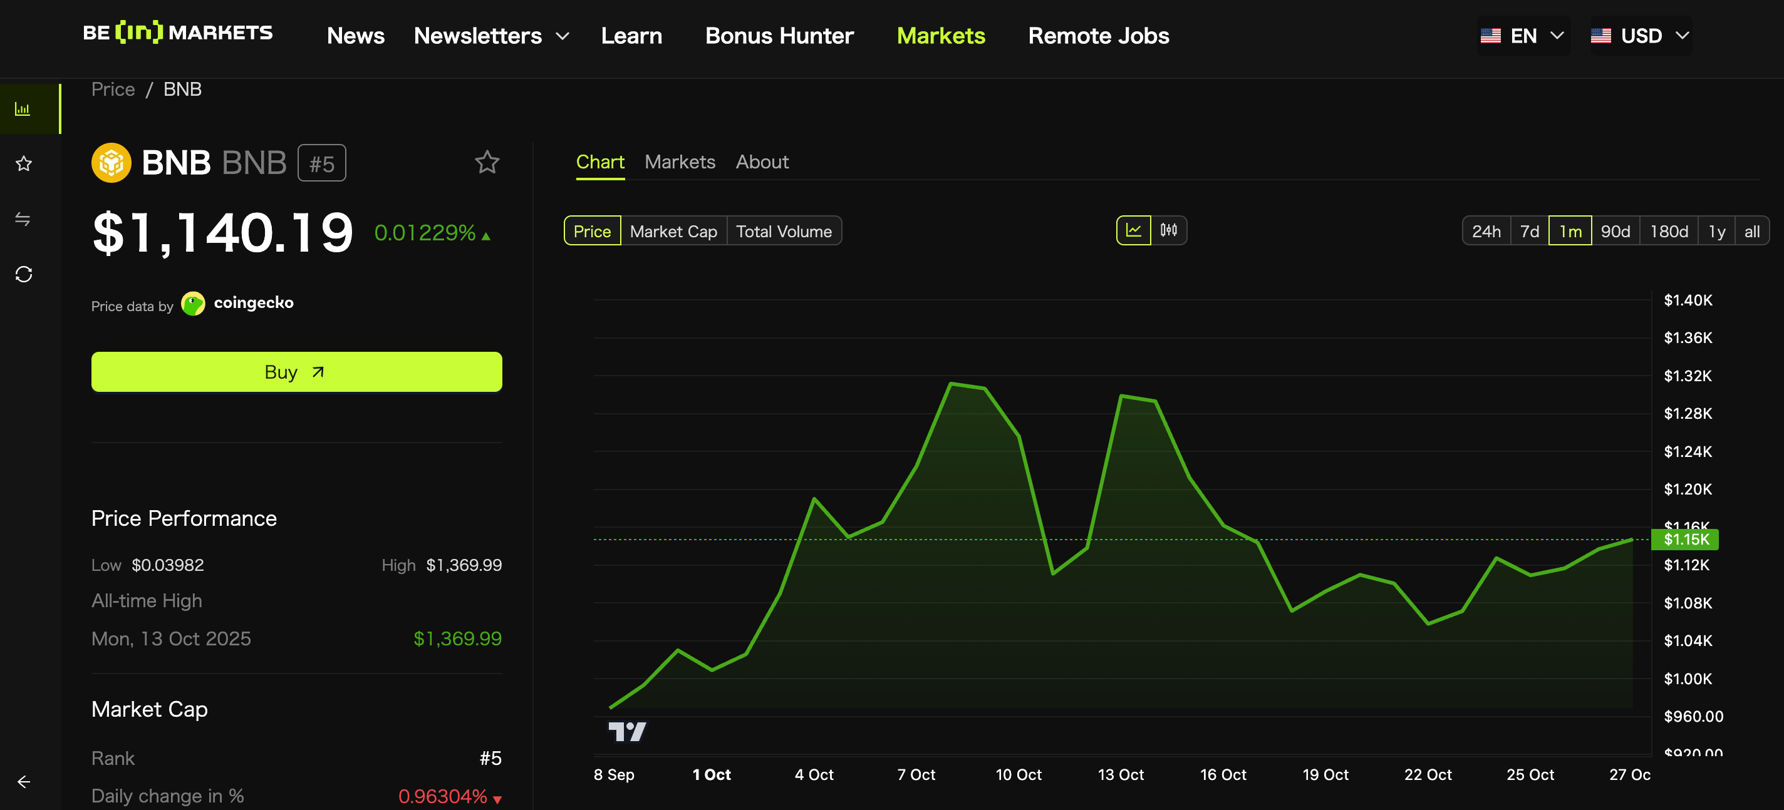The height and width of the screenshot is (810, 1784).
Task: Open the About tab
Action: click(762, 162)
